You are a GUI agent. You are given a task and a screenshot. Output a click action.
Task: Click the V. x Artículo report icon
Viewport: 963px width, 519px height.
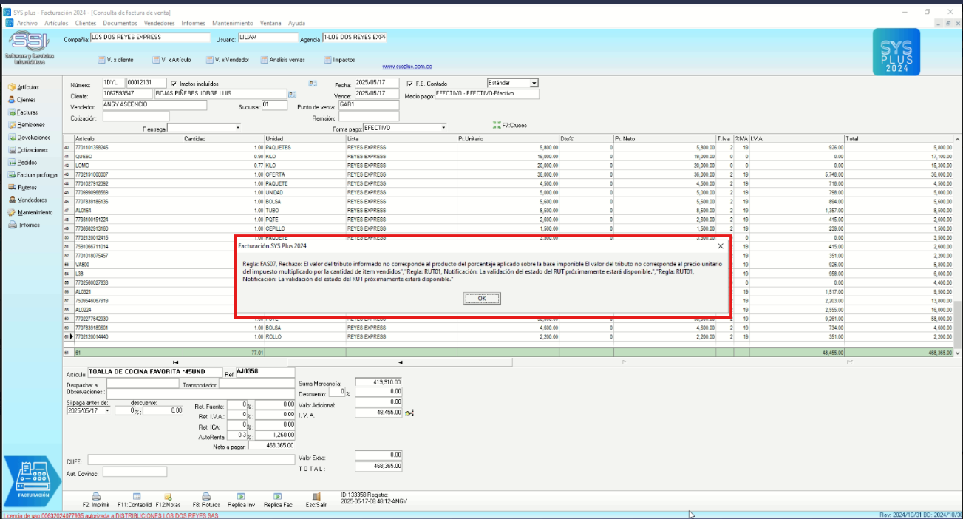tap(156, 60)
